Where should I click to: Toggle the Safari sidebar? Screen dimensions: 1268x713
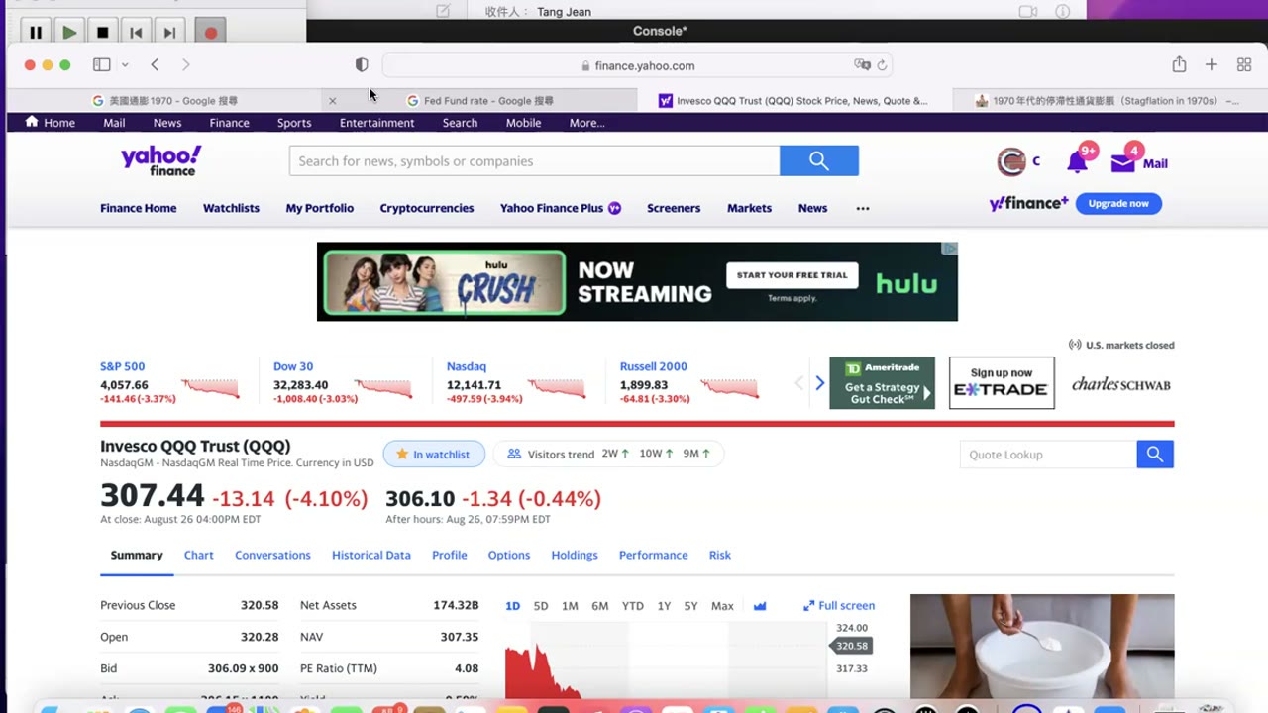(101, 65)
